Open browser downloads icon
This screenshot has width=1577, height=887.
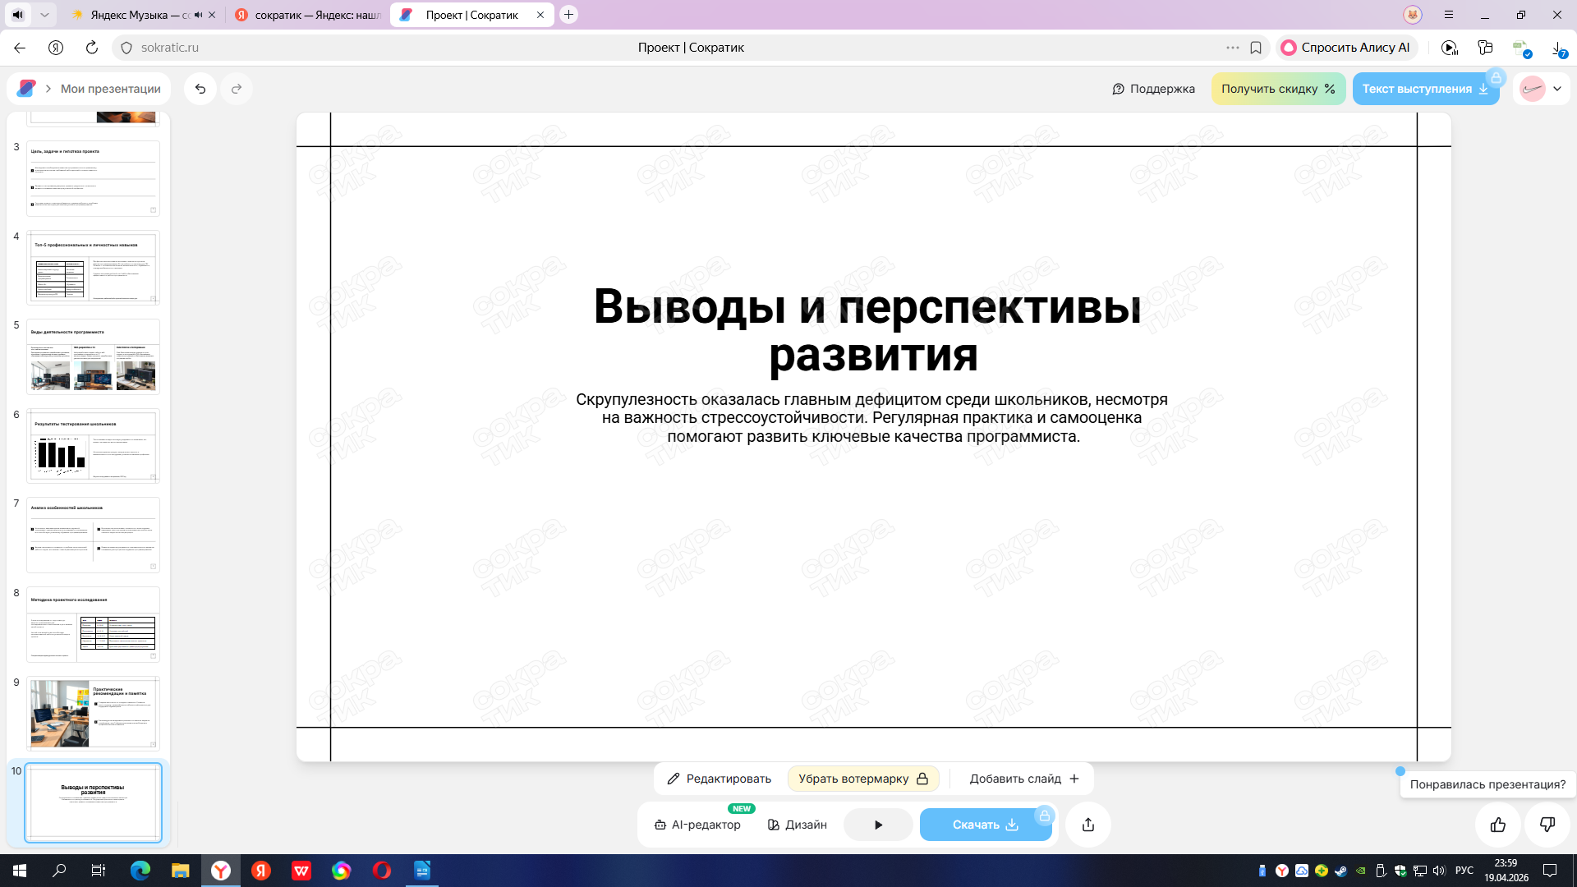pos(1558,49)
